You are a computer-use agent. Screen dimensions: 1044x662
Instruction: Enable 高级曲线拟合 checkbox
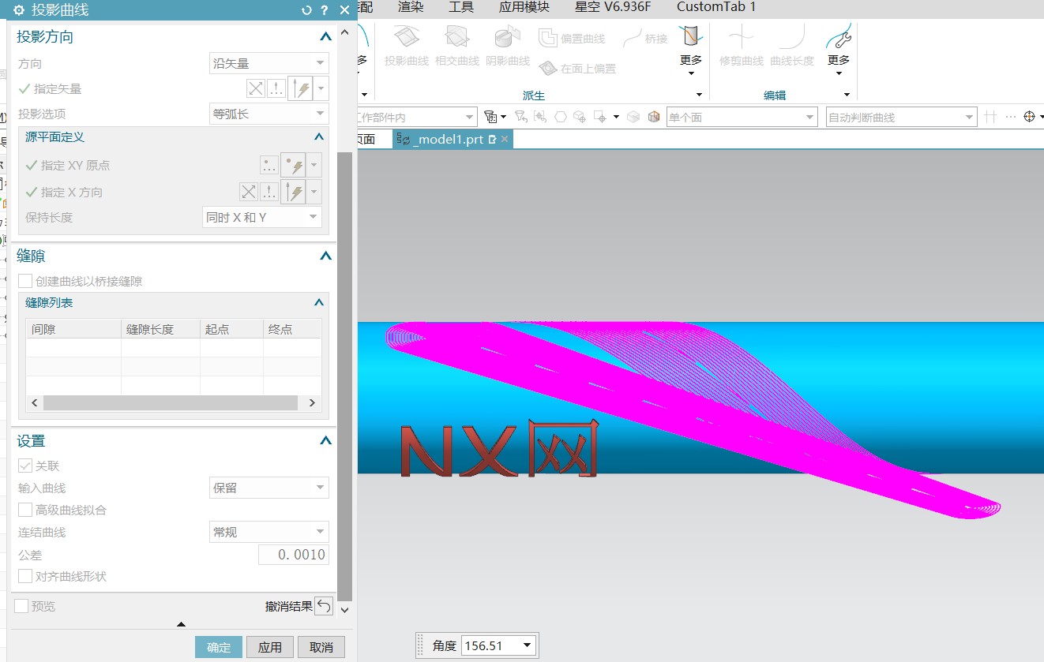click(x=25, y=510)
